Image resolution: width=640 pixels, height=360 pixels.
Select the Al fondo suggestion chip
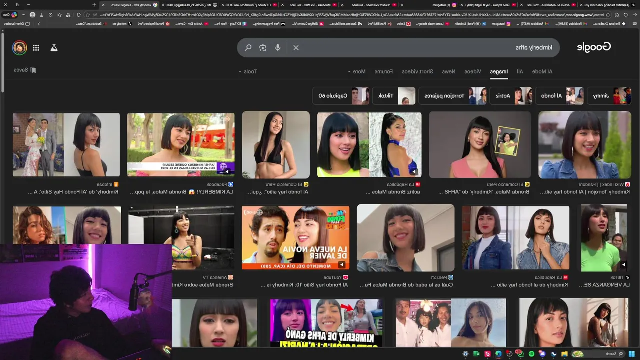click(x=560, y=96)
